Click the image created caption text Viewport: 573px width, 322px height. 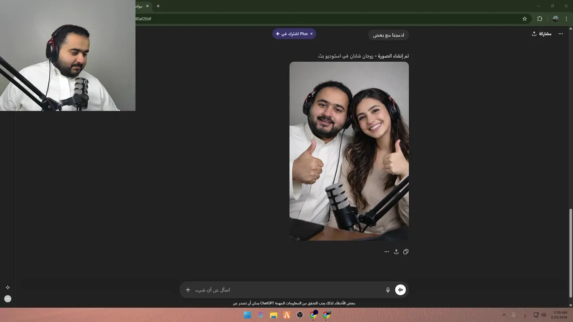pos(363,56)
